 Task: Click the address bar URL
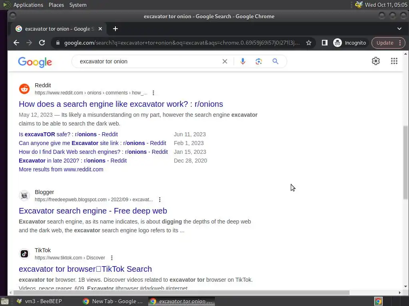click(182, 43)
